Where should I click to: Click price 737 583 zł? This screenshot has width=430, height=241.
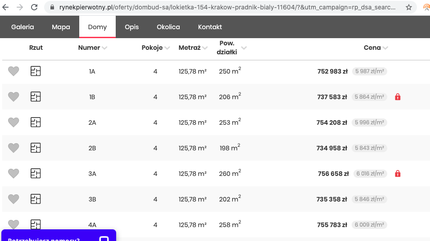(332, 97)
